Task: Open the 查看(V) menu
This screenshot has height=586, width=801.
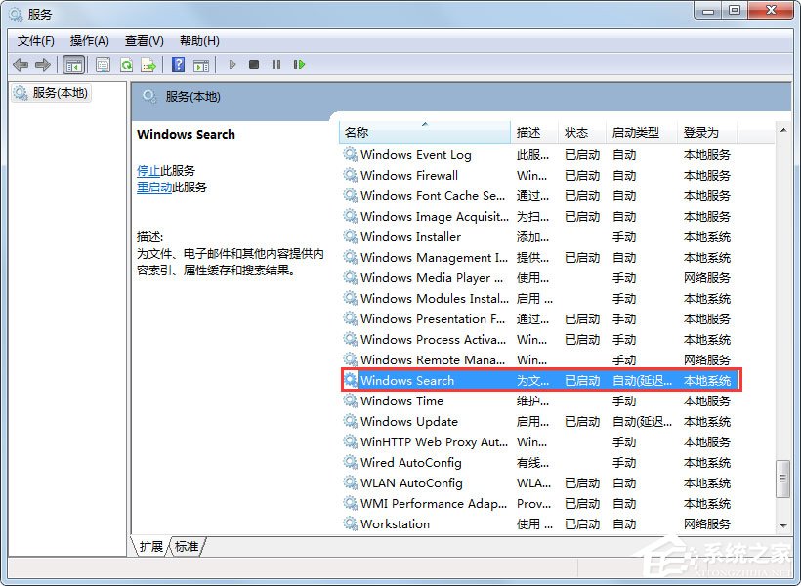Action: coord(143,40)
